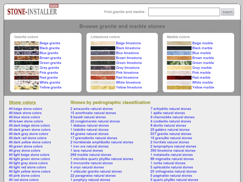Open All beige stone colors

click(x=25, y=109)
